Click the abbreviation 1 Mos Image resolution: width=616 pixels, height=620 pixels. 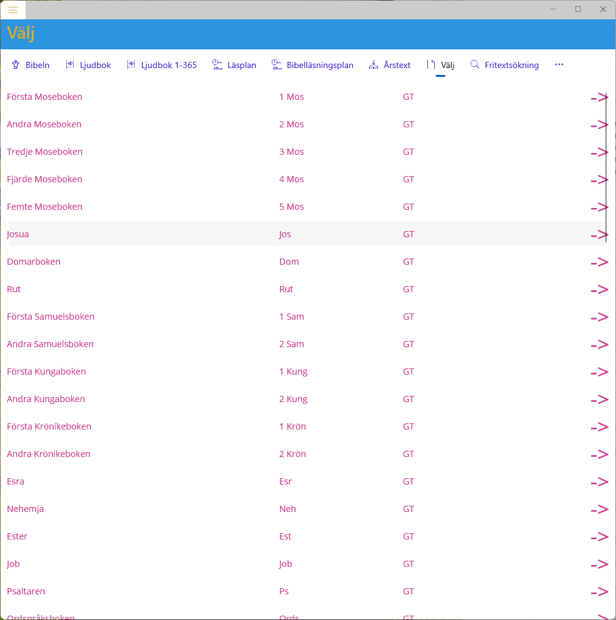pos(292,97)
